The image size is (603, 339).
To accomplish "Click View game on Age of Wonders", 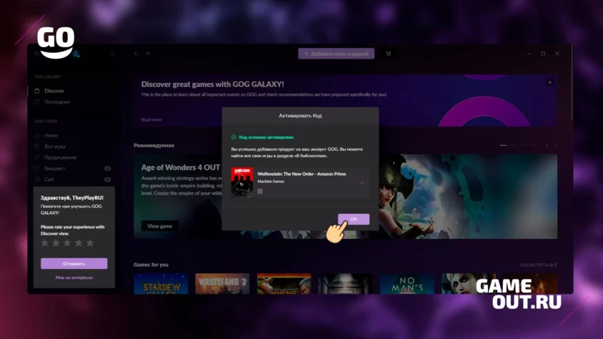I will 159,226.
